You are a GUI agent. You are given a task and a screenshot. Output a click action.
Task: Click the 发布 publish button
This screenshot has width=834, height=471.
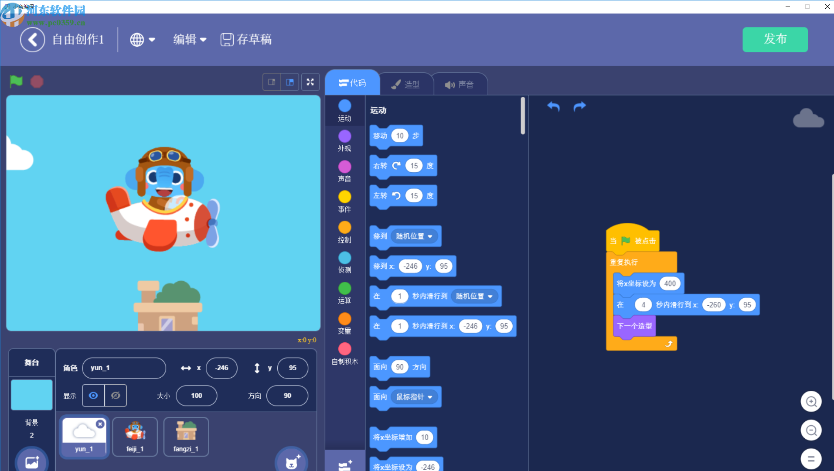click(x=775, y=39)
